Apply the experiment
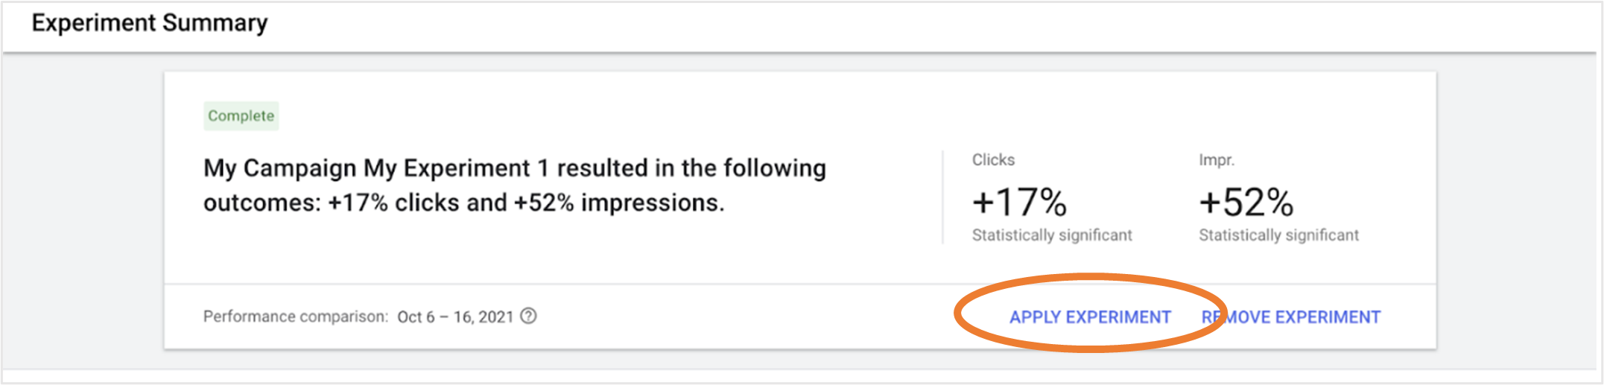The height and width of the screenshot is (385, 1604). click(1090, 317)
